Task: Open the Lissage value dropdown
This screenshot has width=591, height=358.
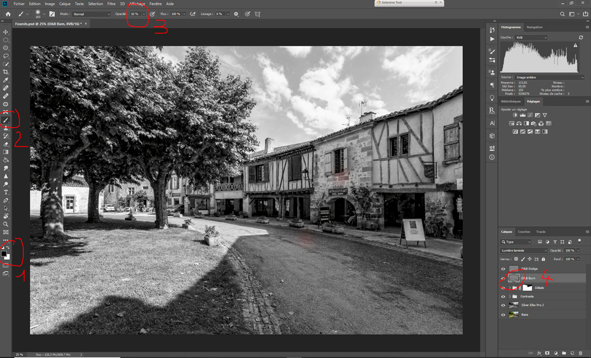Action: coord(228,14)
